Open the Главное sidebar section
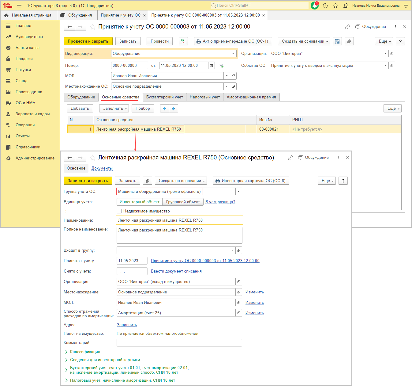 click(23, 26)
